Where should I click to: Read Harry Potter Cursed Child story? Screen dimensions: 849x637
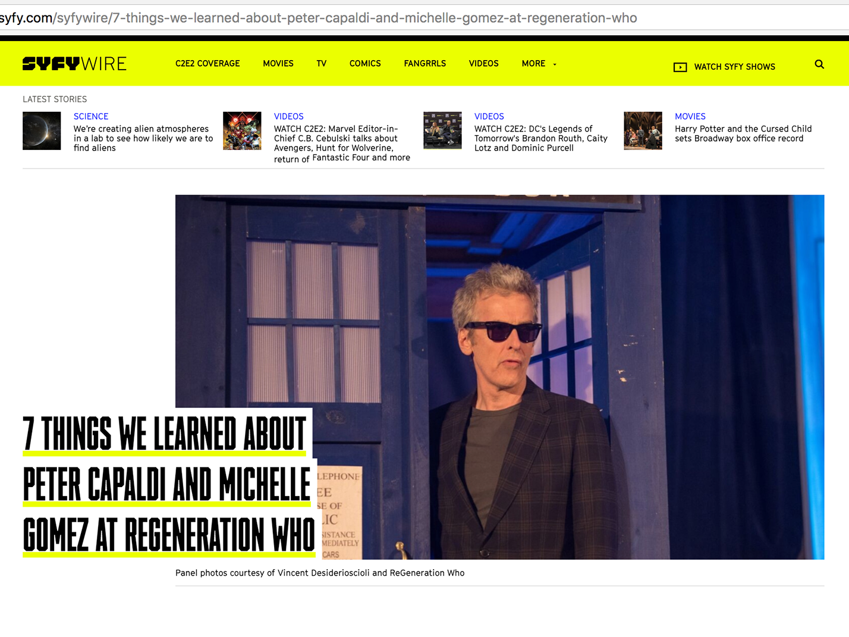point(743,134)
